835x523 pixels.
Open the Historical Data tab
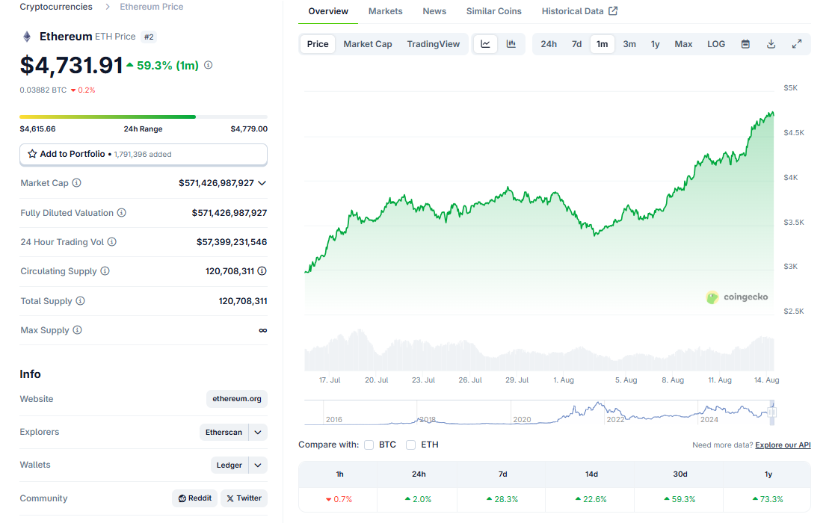(579, 11)
